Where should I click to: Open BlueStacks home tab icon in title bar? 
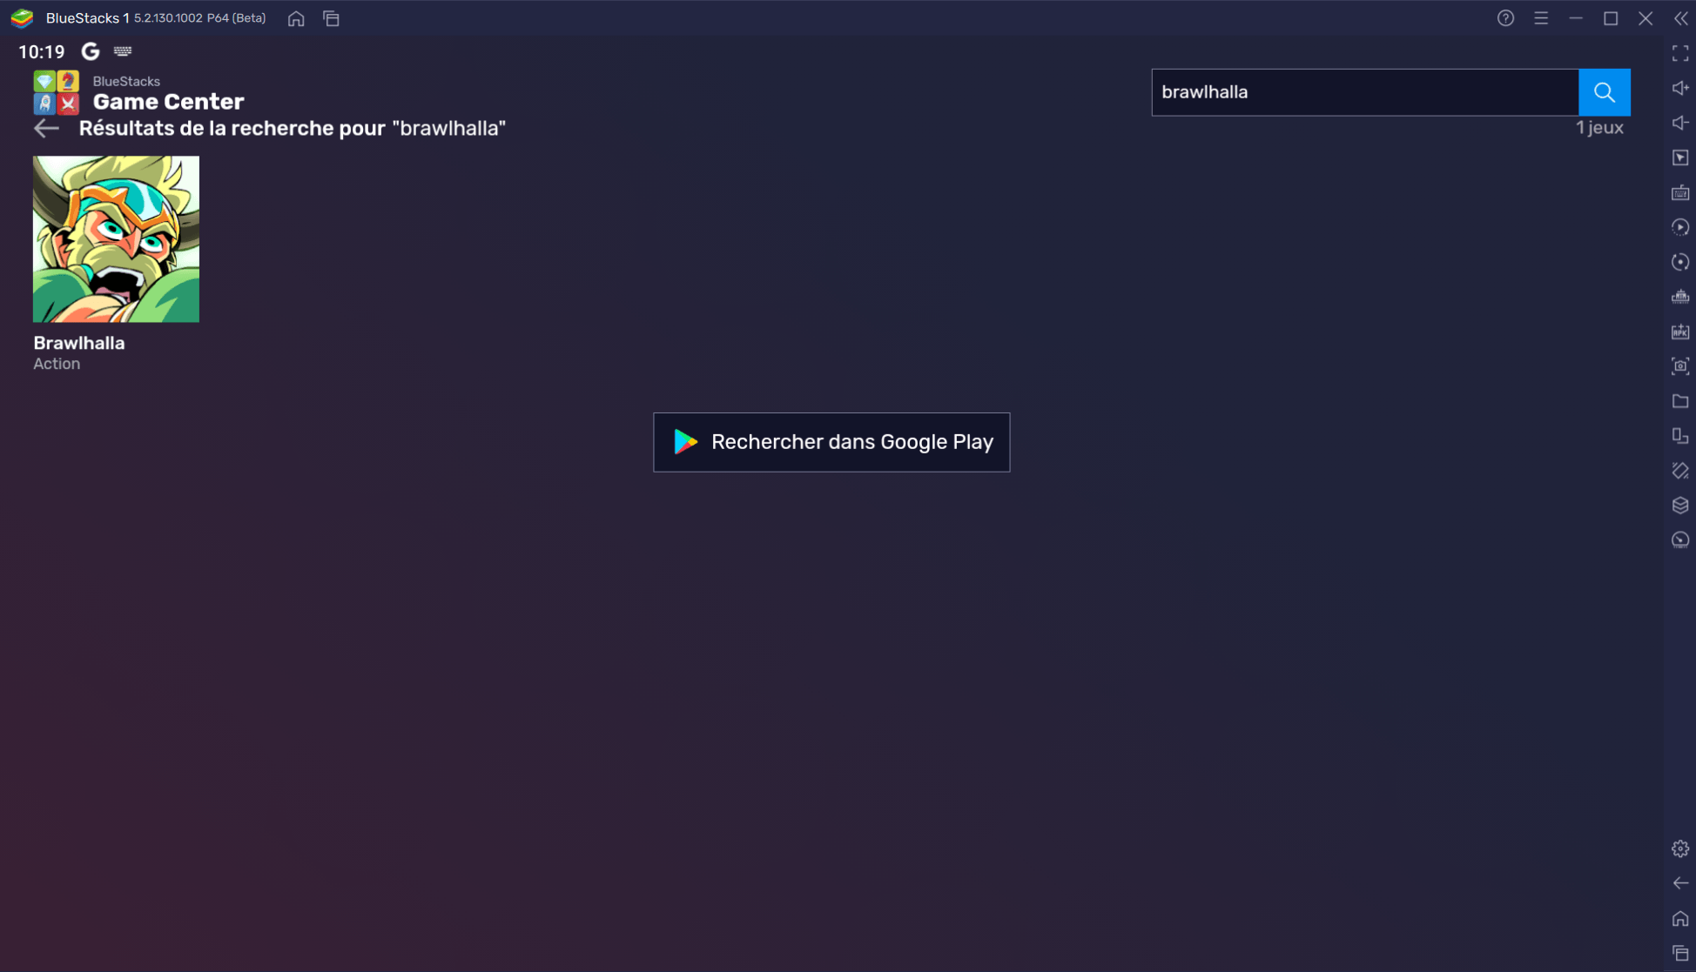296,18
